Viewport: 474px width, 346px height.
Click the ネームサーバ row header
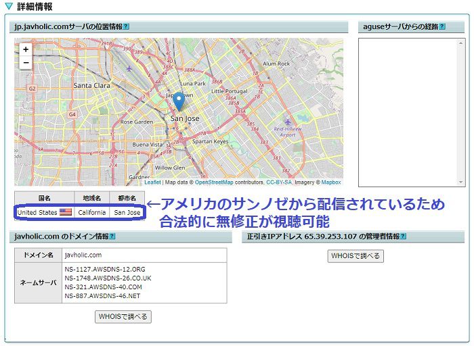39,283
